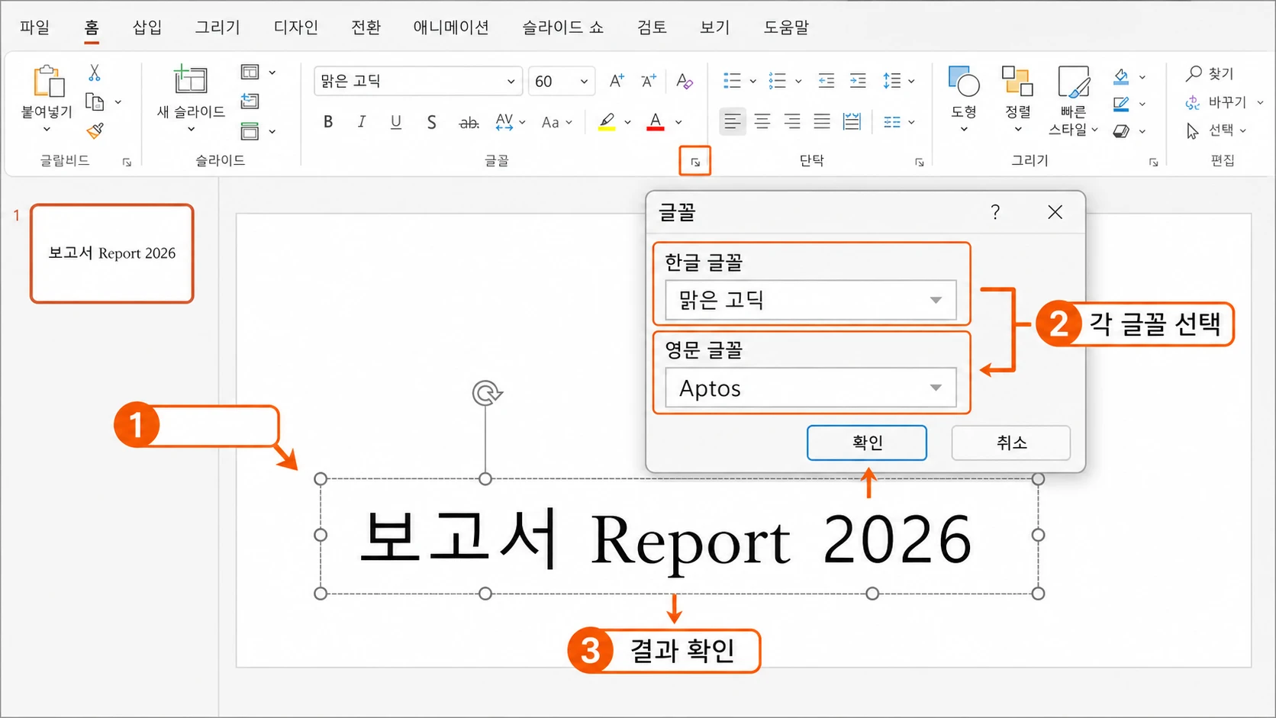This screenshot has width=1276, height=718.
Task: Click the rotation handle above the text box
Action: (x=487, y=394)
